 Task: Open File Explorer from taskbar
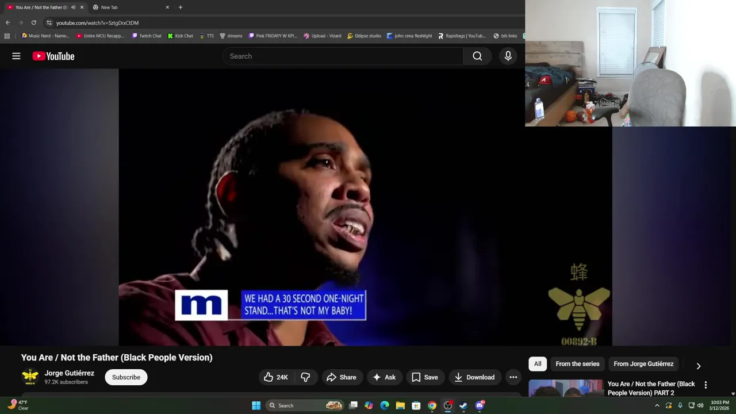click(x=400, y=405)
